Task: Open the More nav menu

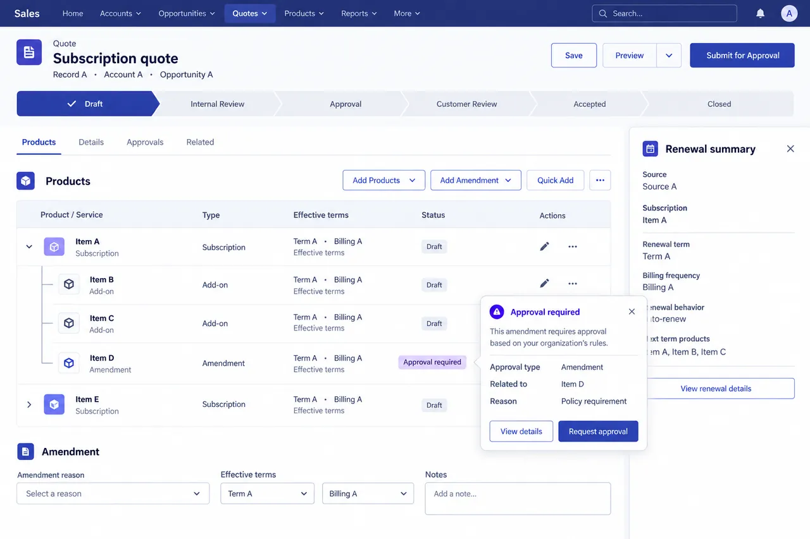Action: [x=407, y=13]
